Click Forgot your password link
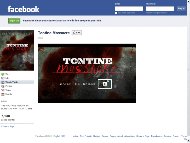190x143 pixels. 157,13
